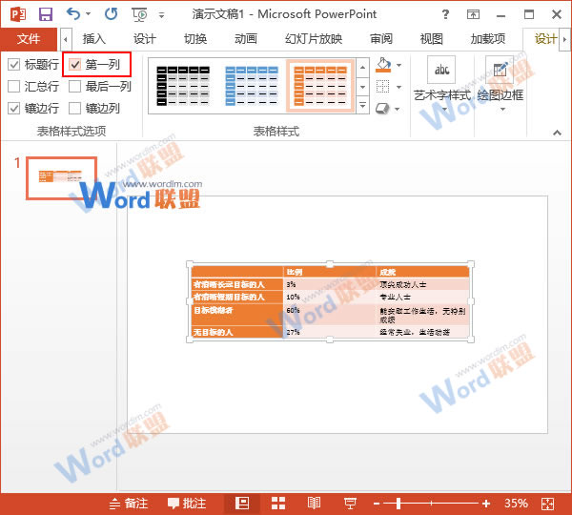Viewport: 572px width, 515px height.
Task: Expand the Quick Access Toolbar customize arrow
Action: (162, 15)
